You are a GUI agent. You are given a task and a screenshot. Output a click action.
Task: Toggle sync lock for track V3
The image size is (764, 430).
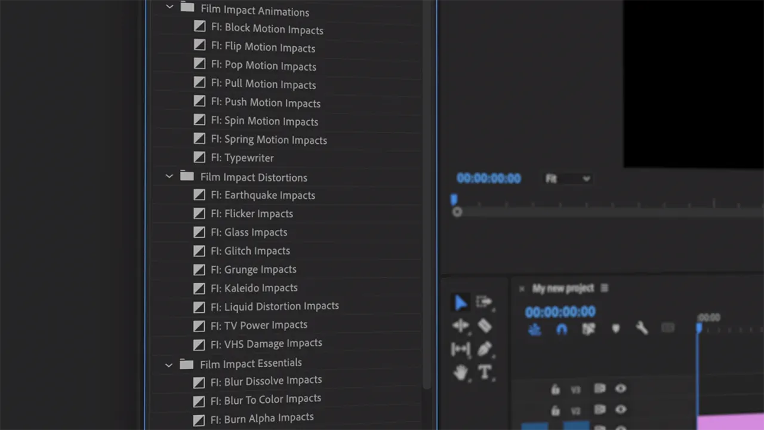click(600, 389)
